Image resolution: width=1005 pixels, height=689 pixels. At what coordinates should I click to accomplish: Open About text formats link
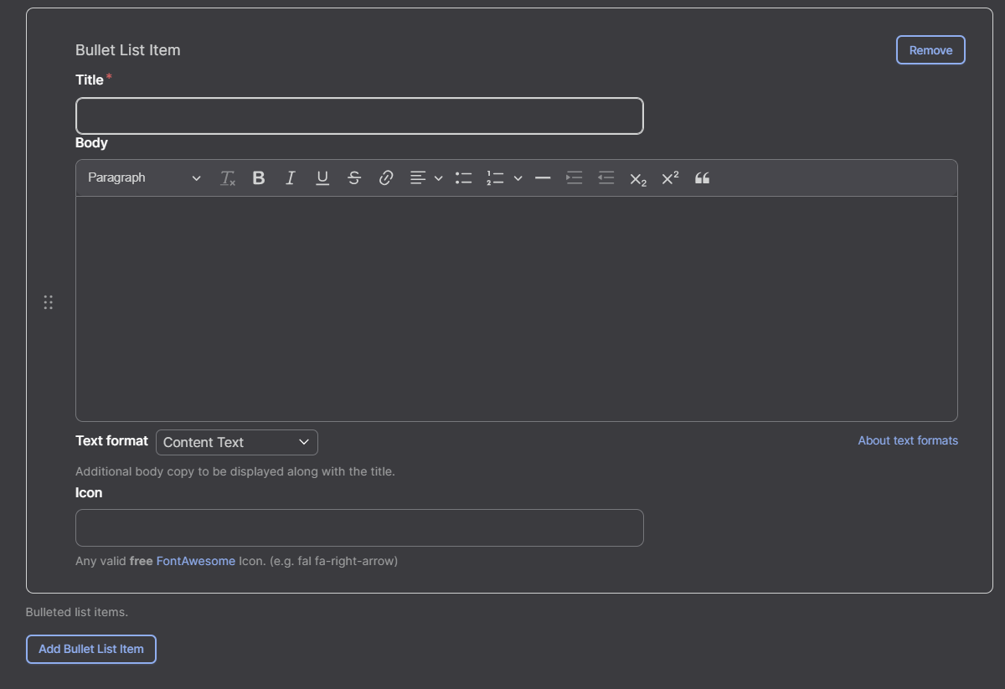[908, 440]
